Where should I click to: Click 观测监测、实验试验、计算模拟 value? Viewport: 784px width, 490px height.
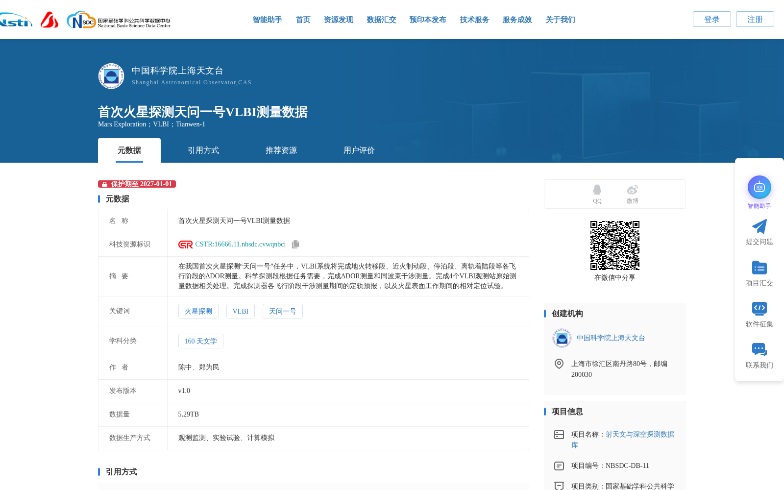(226, 438)
